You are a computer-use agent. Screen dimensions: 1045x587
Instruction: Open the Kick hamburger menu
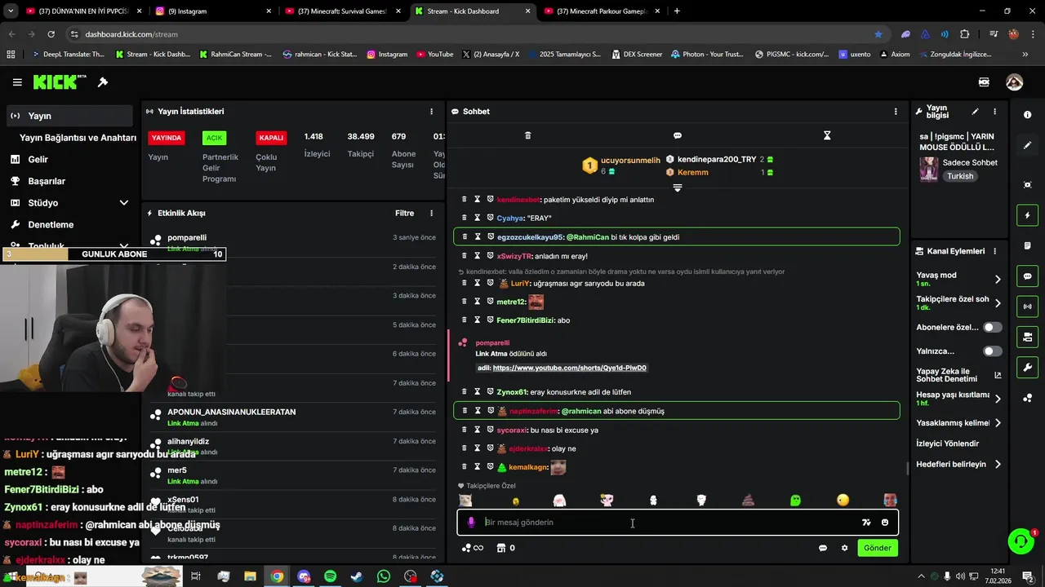17,82
